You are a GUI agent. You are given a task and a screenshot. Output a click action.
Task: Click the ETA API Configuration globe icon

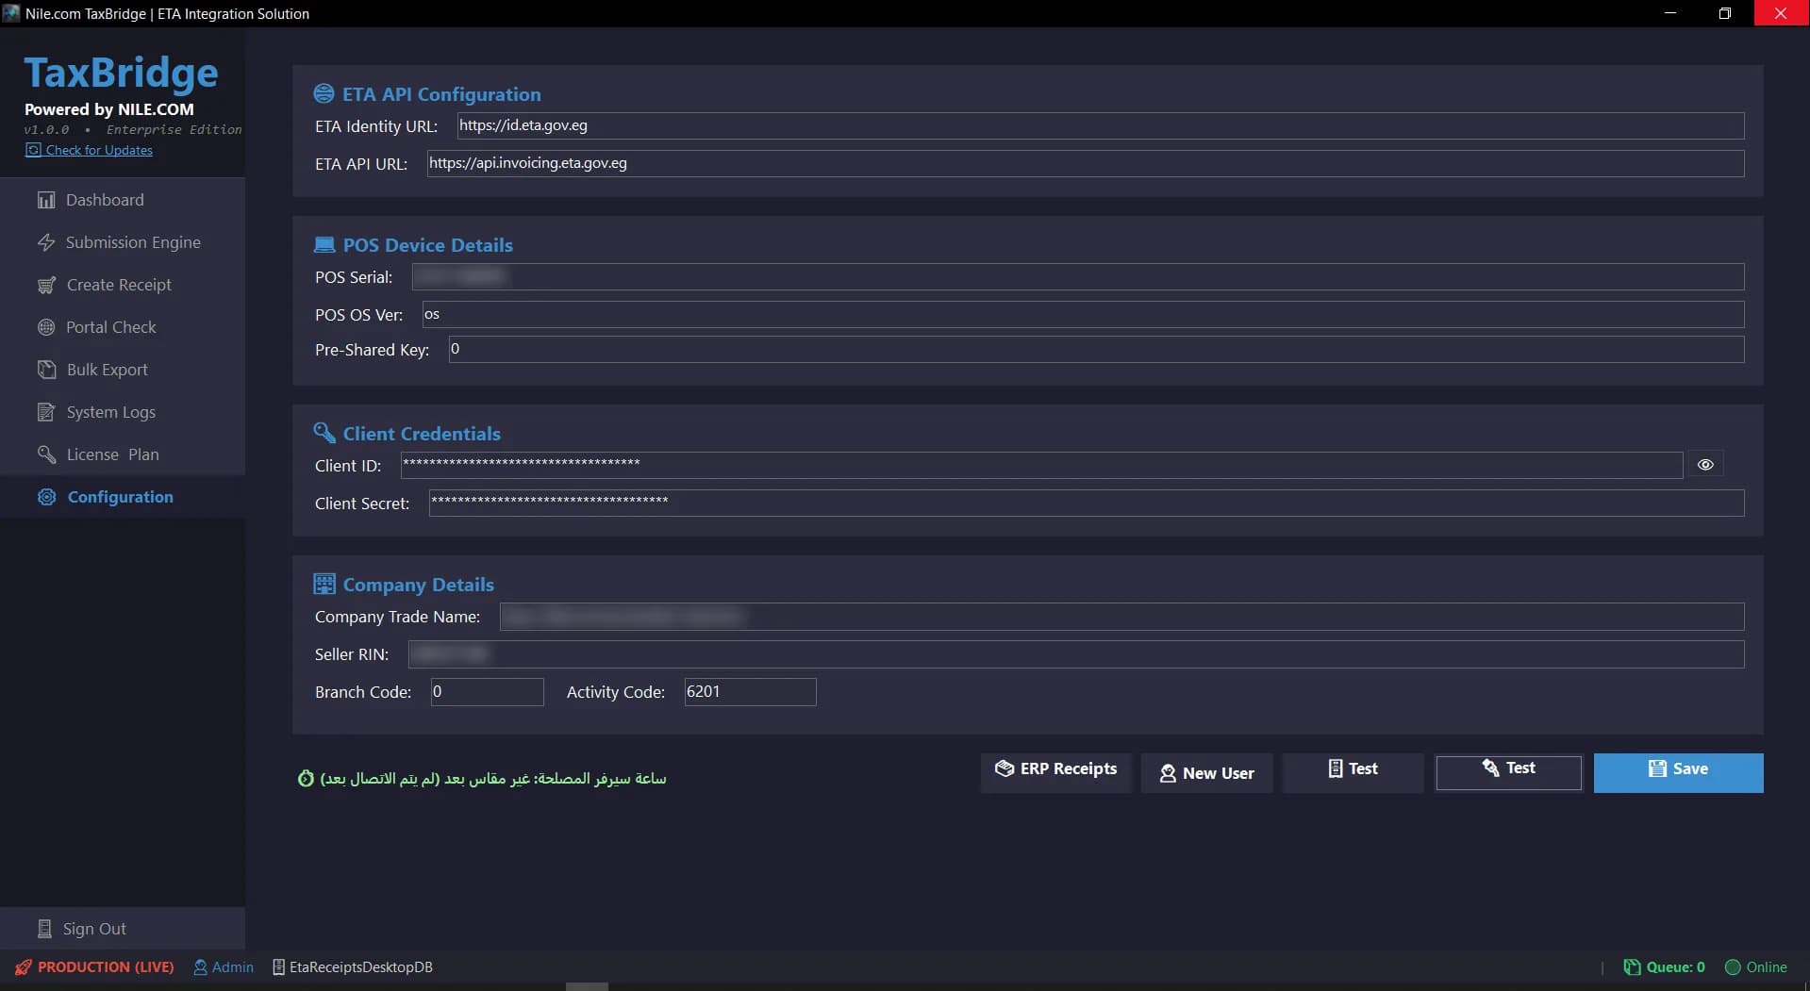[x=324, y=93]
